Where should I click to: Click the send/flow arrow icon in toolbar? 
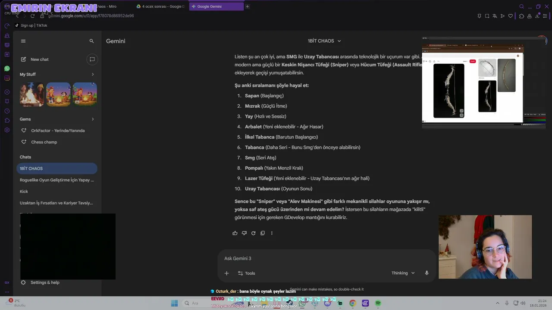(502, 16)
